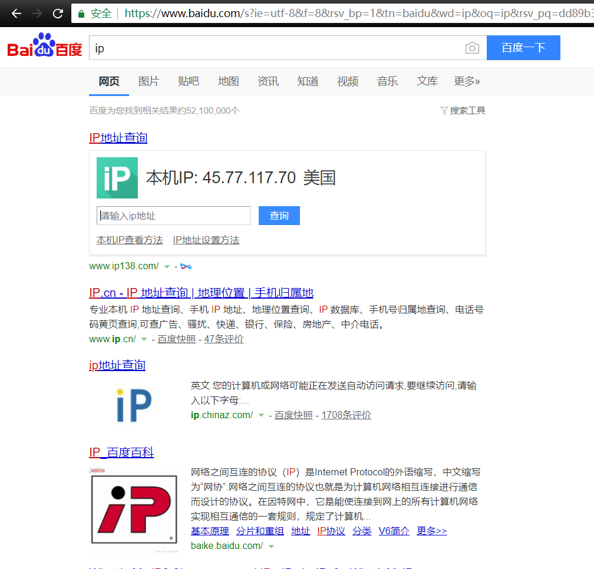Switch to the 音乐 tab

pos(387,81)
